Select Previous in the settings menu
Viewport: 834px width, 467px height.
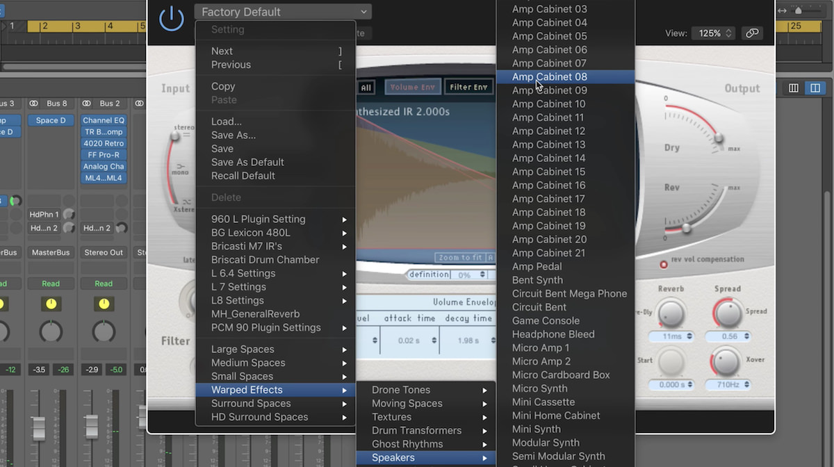pyautogui.click(x=276, y=65)
